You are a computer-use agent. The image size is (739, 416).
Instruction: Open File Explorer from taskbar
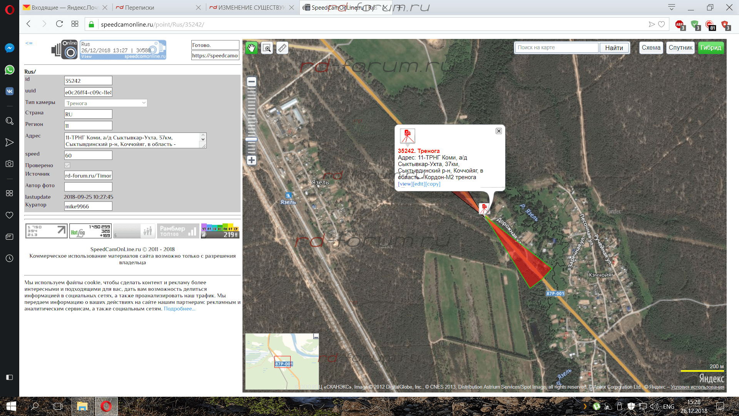tap(82, 406)
